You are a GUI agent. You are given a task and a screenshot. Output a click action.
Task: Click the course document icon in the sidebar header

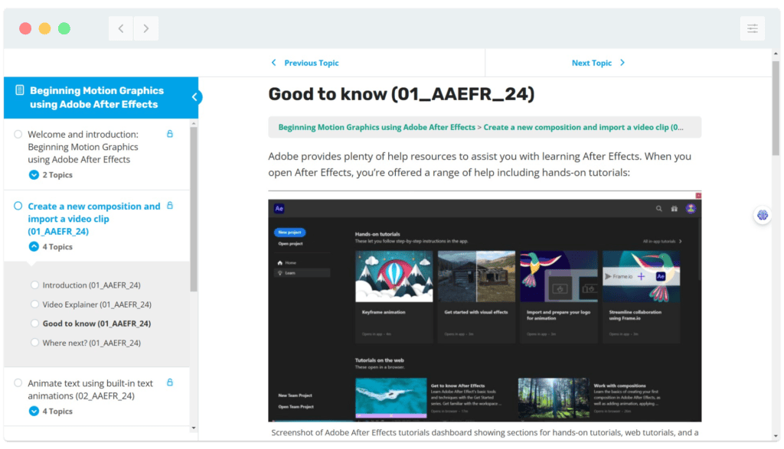pos(19,90)
